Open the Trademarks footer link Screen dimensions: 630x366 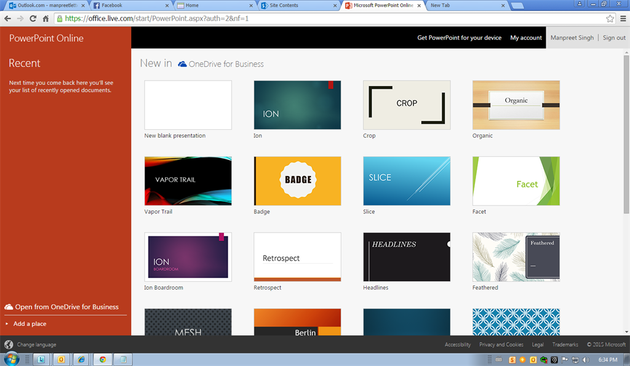565,344
